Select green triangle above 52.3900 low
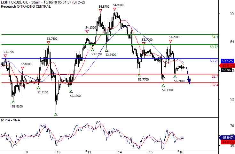 coord(163,85)
